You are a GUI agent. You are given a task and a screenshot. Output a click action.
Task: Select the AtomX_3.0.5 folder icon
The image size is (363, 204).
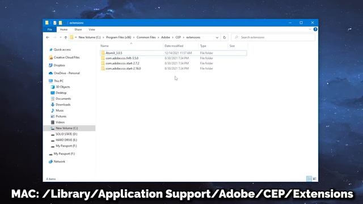103,53
